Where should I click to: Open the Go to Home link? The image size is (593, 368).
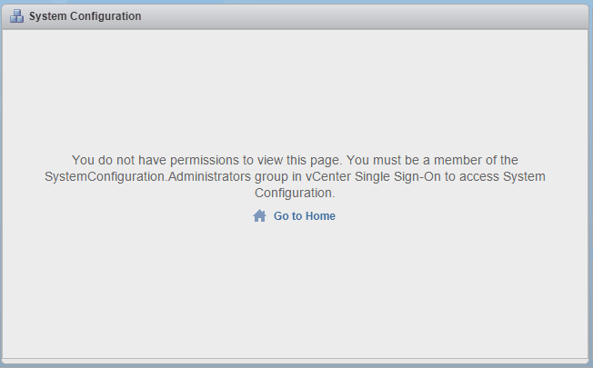pos(304,216)
